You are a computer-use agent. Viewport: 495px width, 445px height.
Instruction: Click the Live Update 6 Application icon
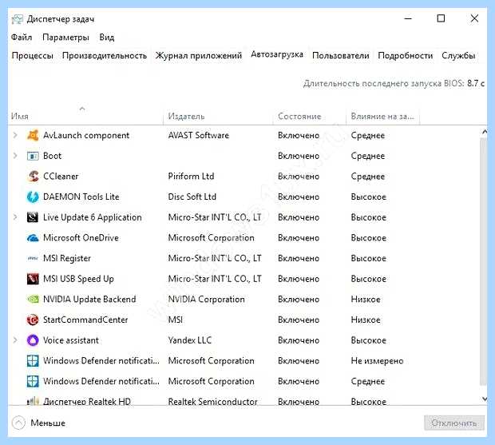[33, 217]
